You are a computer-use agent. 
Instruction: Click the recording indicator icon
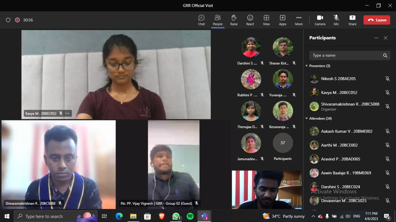[x=17, y=20]
